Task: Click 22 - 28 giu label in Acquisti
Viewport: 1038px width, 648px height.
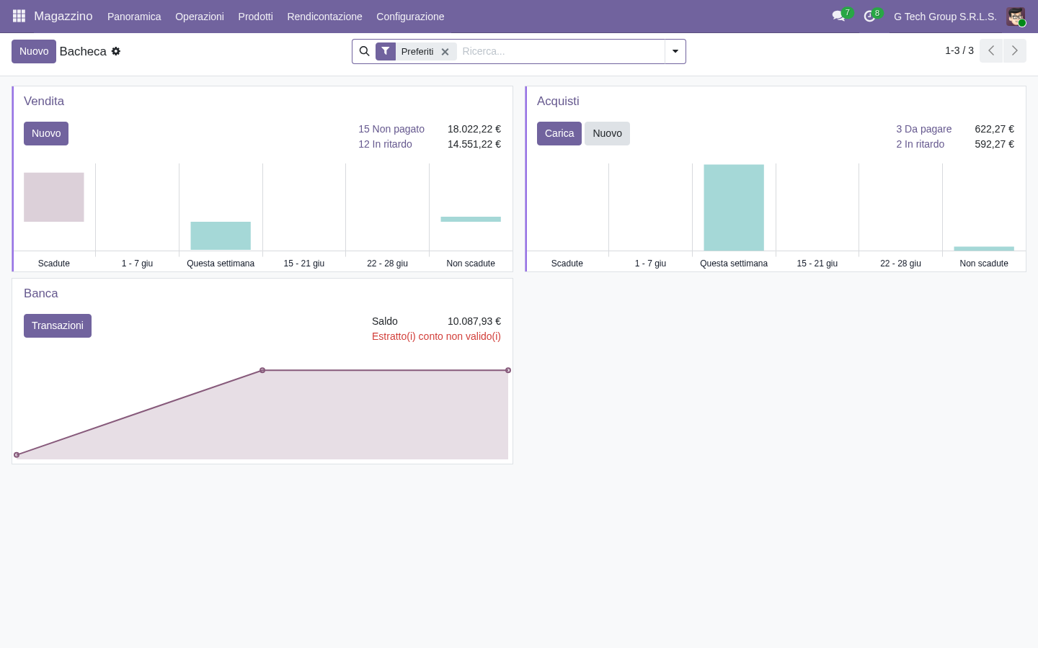Action: [900, 264]
